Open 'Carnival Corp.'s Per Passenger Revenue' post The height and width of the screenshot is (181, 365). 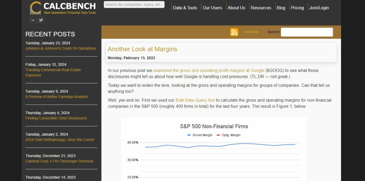[60, 161]
